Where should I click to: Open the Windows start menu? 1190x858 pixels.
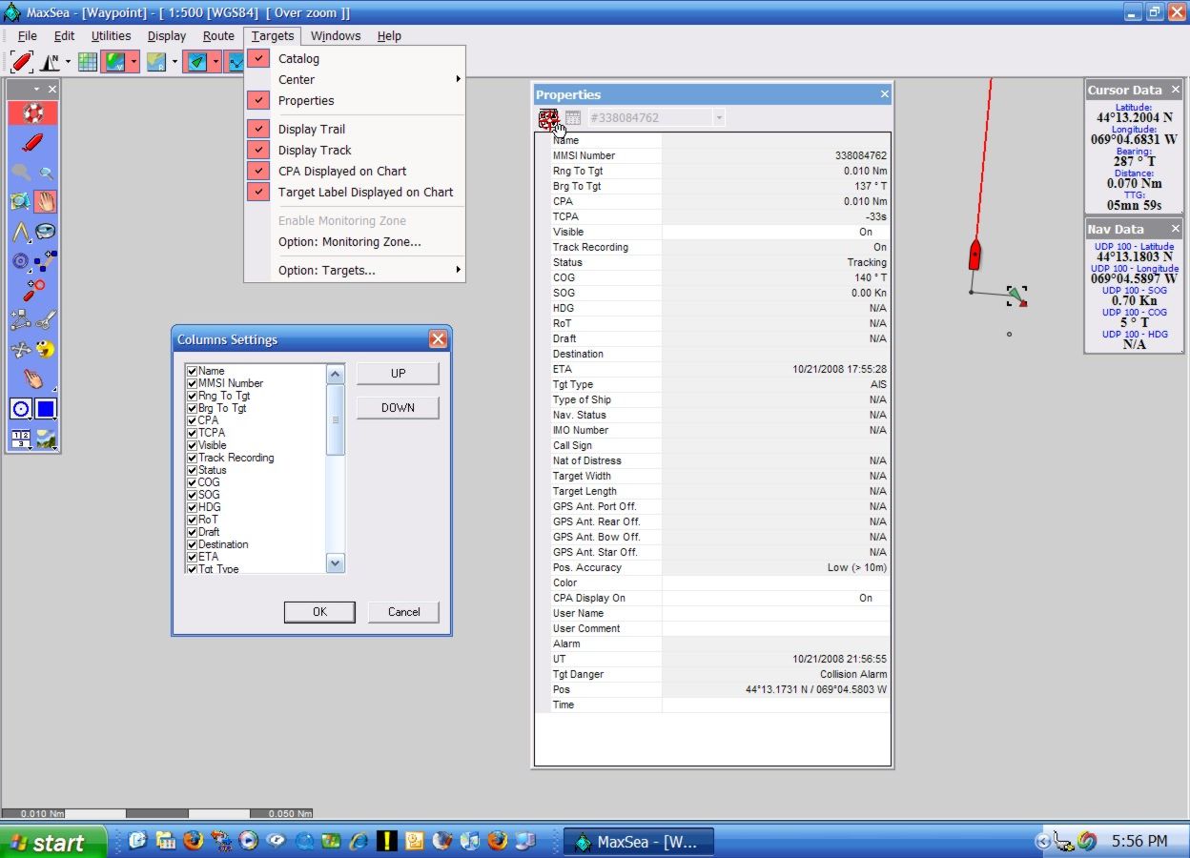[53, 842]
